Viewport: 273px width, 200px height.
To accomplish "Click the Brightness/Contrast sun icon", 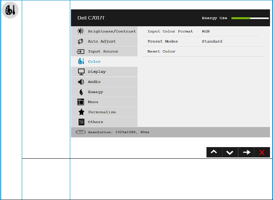I will tap(80, 31).
